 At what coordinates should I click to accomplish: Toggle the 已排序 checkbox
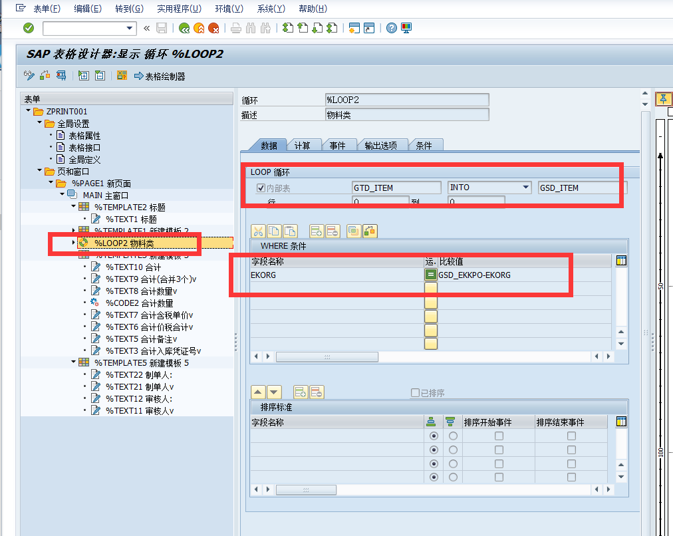coord(415,392)
